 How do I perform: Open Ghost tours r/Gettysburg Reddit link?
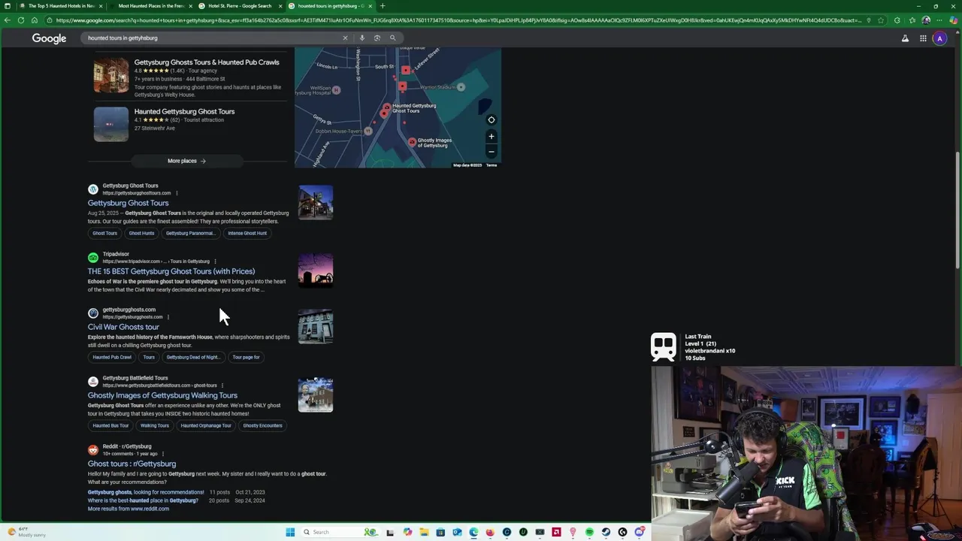pyautogui.click(x=132, y=464)
